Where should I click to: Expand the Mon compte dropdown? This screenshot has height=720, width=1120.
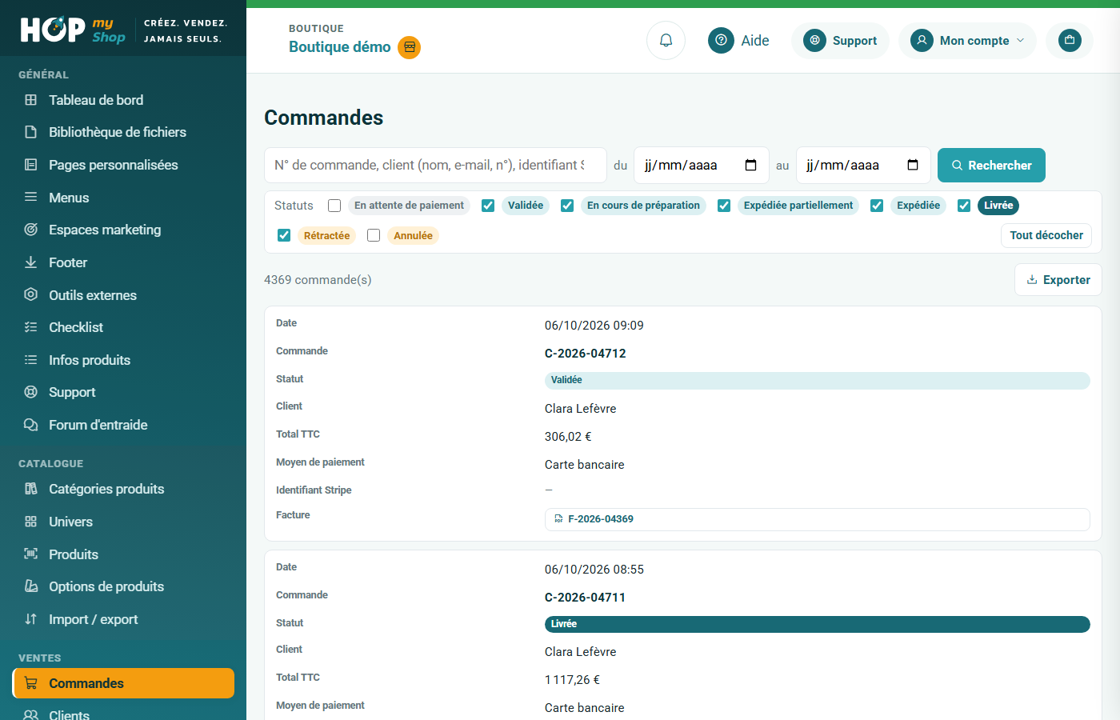pyautogui.click(x=967, y=41)
